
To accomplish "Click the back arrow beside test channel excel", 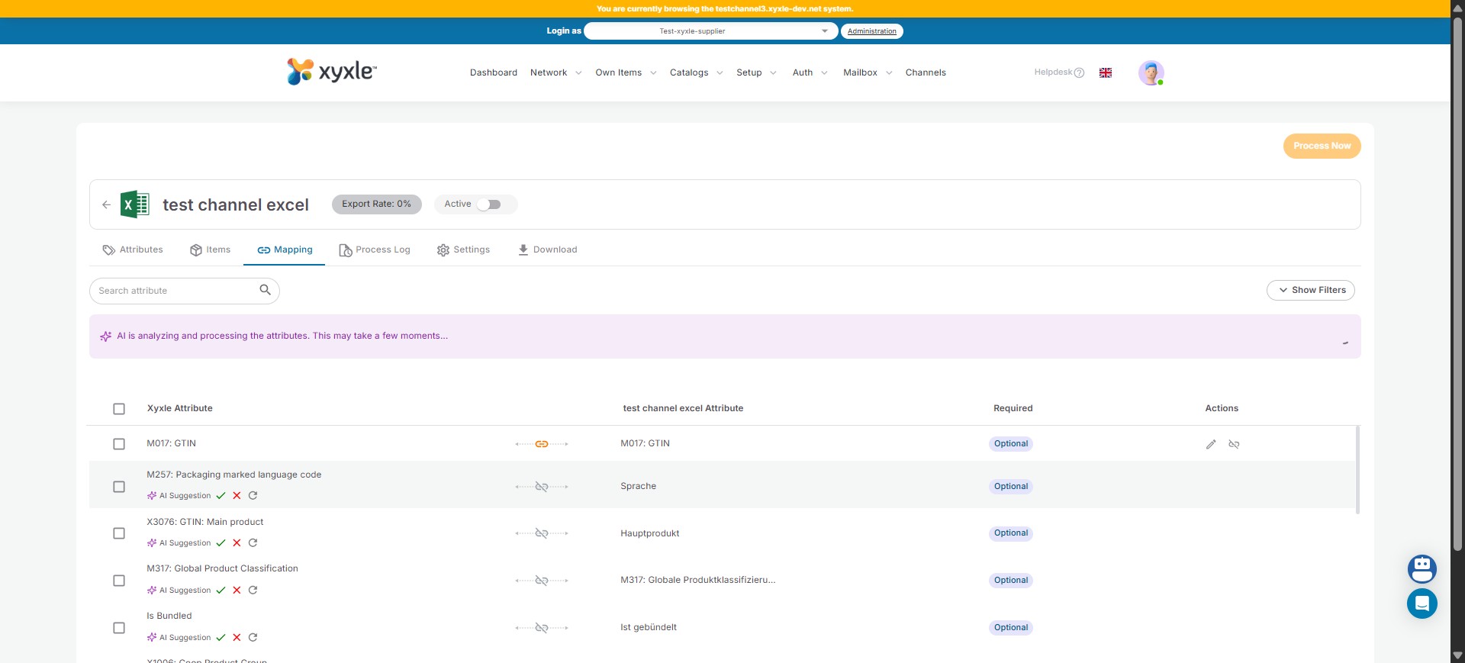I will point(106,204).
